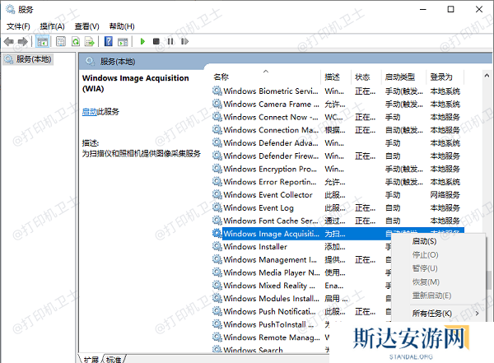Sort by 启动类型 column header
Image resolution: width=494 pixels, height=363 pixels.
(x=403, y=77)
